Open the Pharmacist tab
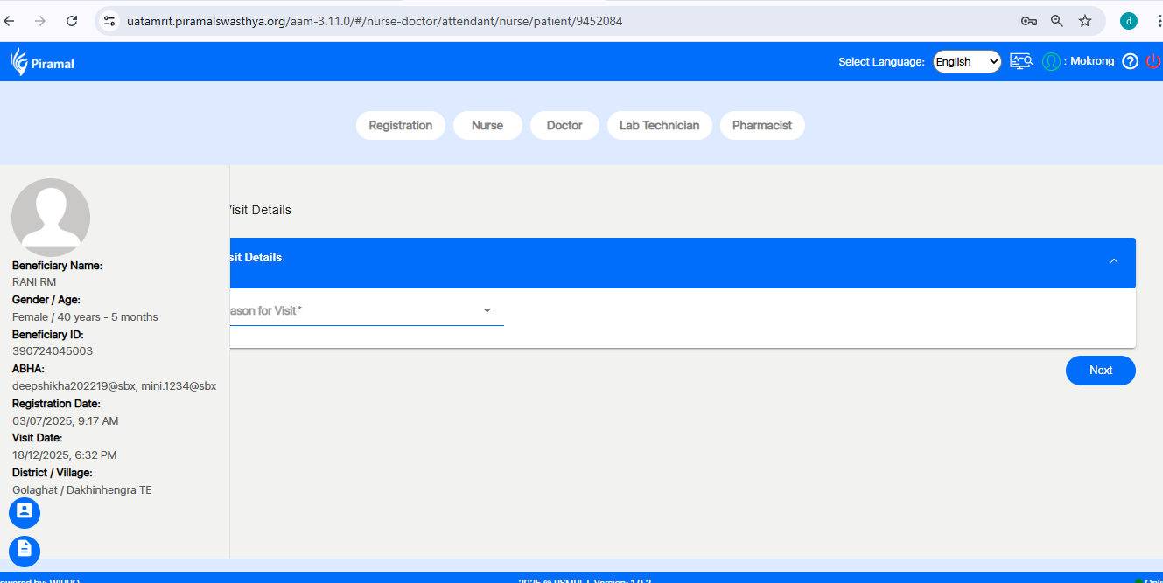Image resolution: width=1163 pixels, height=583 pixels. click(x=761, y=125)
